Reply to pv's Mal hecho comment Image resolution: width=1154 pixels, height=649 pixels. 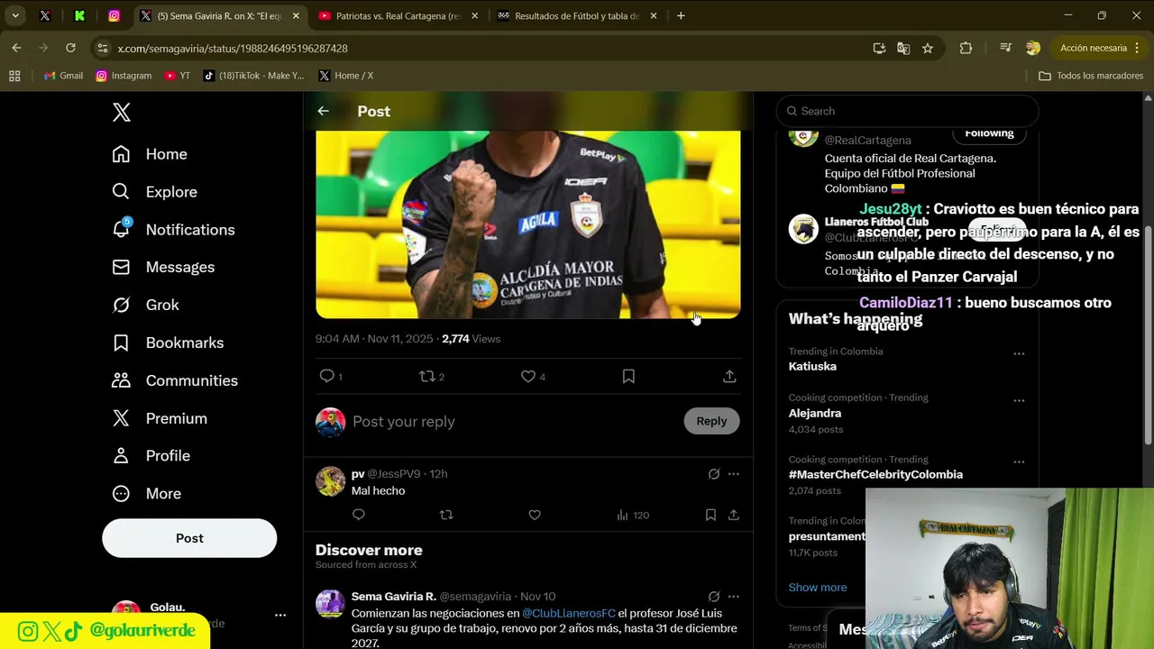(359, 515)
